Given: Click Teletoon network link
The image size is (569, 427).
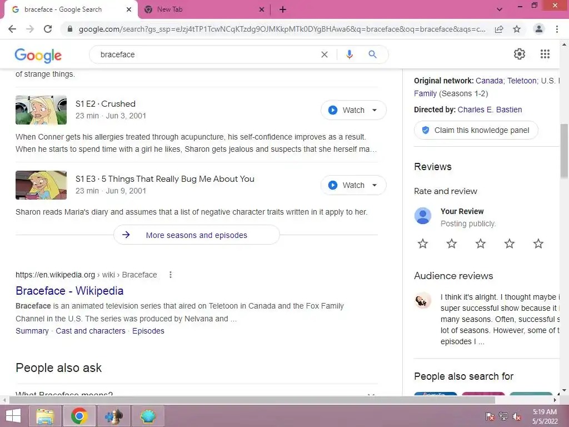Looking at the screenshot, I should coord(522,81).
